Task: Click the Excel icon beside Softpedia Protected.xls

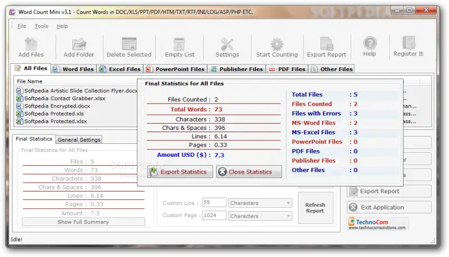Action: [x=19, y=114]
